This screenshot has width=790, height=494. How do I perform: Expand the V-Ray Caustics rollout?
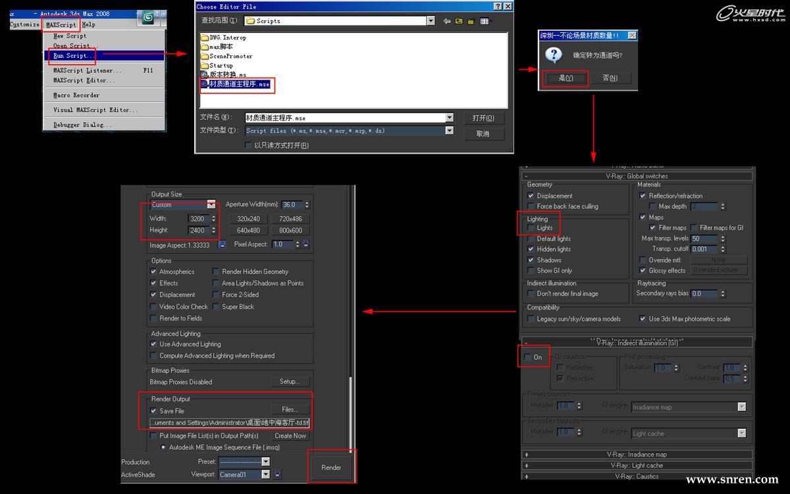click(x=637, y=476)
